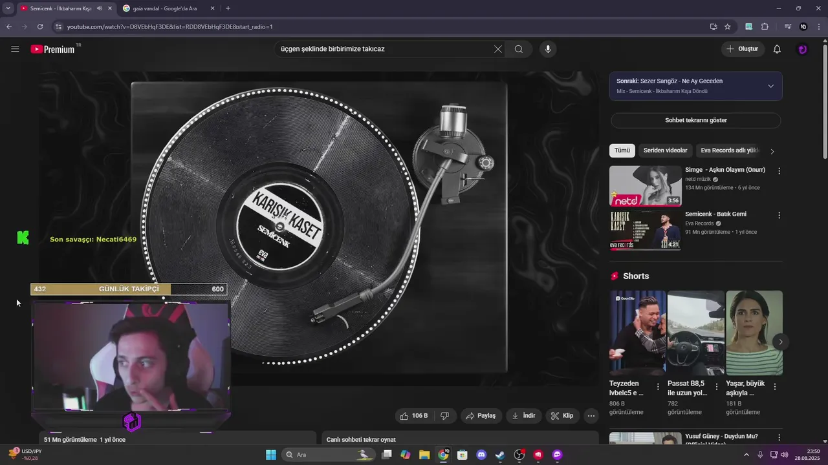Open OBS Studio from the taskbar
The width and height of the screenshot is (828, 465).
tap(519, 455)
